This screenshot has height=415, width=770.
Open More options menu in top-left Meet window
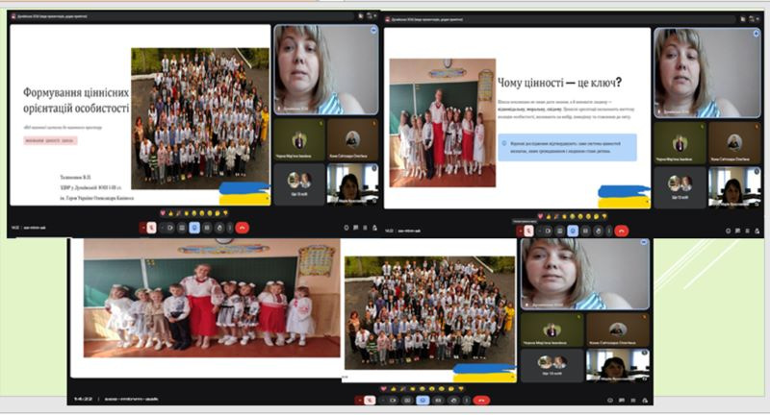(x=230, y=228)
